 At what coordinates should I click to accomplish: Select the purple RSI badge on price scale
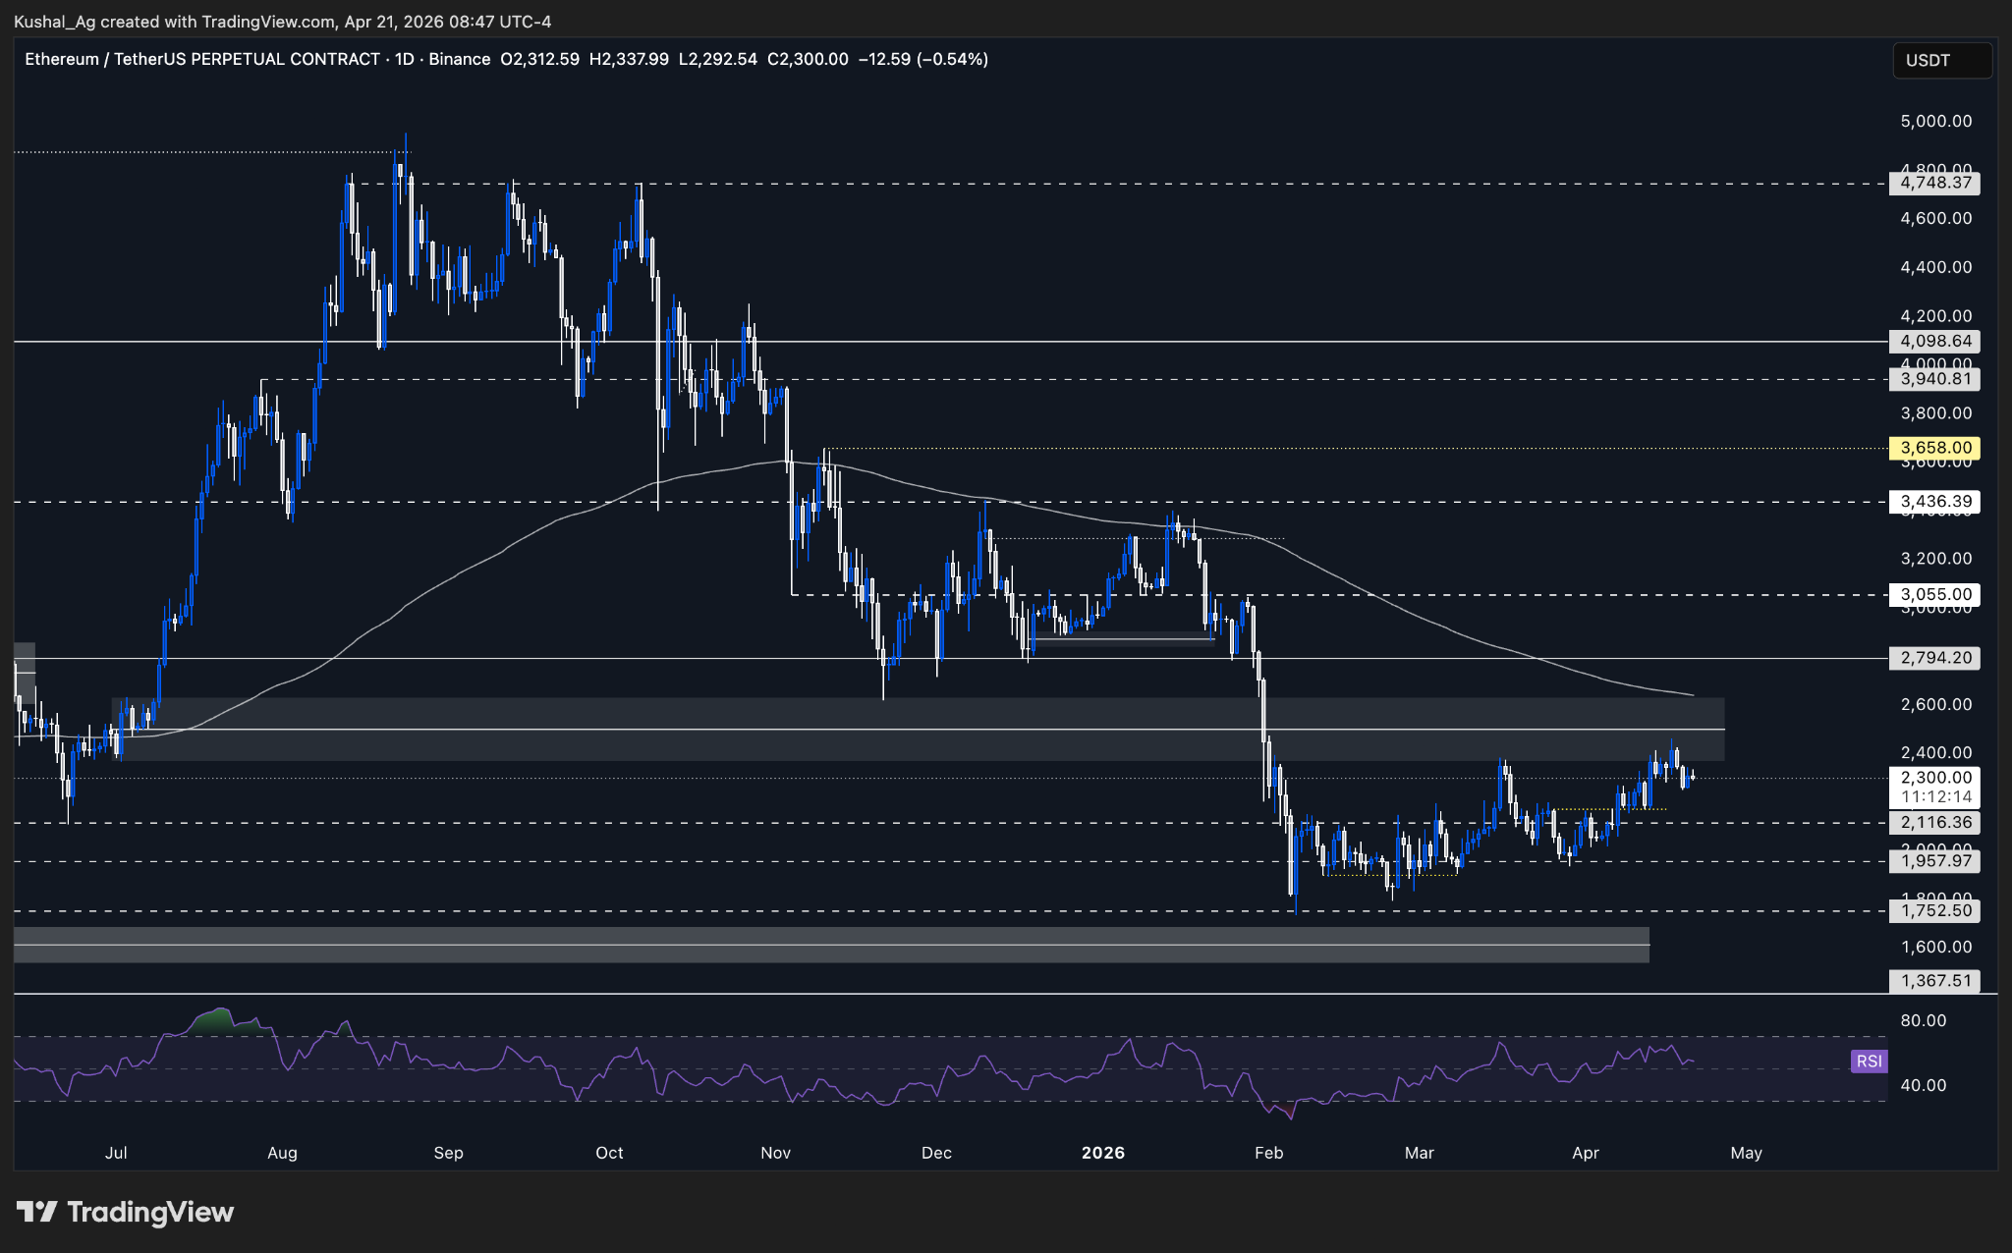pos(1868,1062)
